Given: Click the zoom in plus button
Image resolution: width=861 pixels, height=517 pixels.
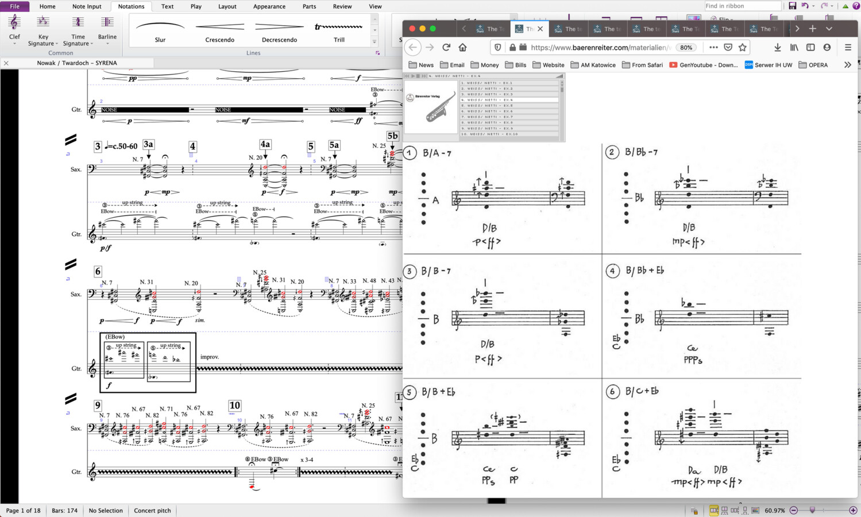Looking at the screenshot, I should (x=853, y=510).
